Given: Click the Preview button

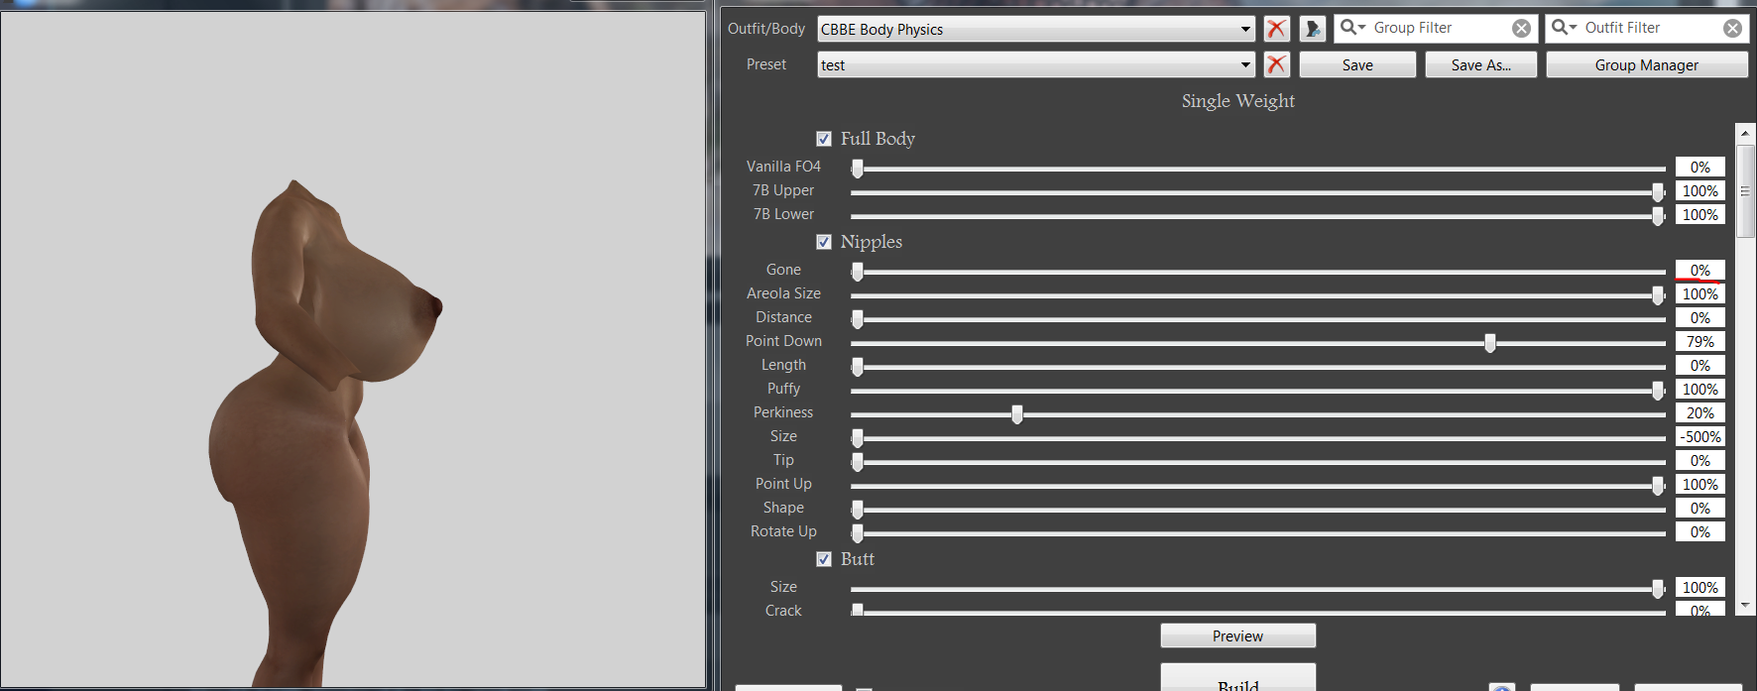Looking at the screenshot, I should pos(1237,635).
